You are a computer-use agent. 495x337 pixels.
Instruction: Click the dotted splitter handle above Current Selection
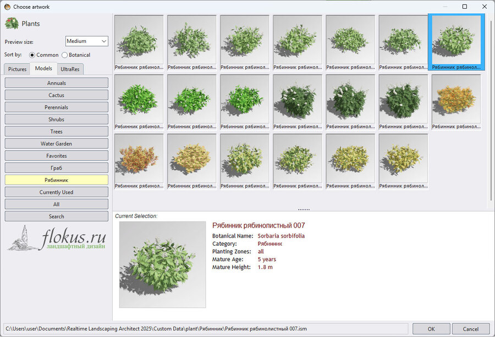[x=304, y=209]
